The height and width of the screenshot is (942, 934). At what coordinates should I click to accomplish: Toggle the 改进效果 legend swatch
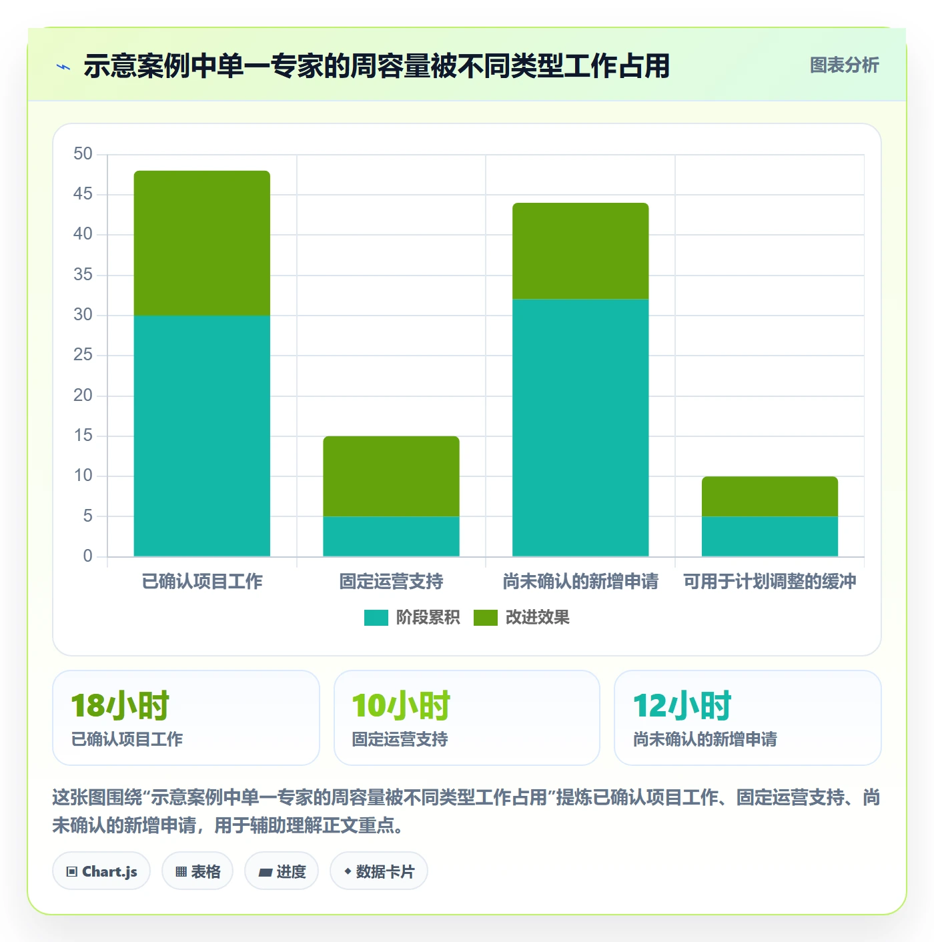click(485, 618)
